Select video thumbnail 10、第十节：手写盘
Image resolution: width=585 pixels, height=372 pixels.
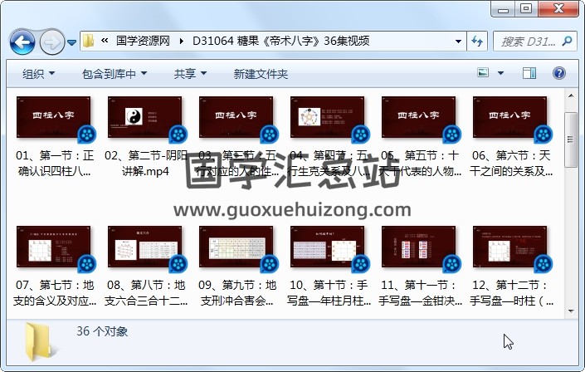[327, 247]
